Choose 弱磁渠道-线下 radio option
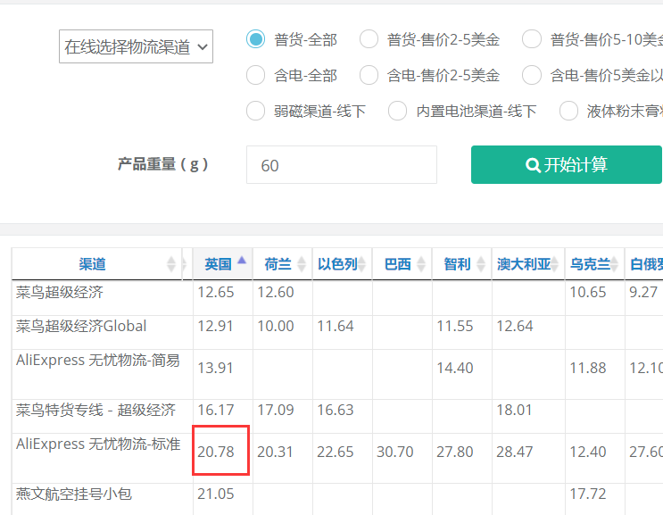The image size is (663, 515). (255, 111)
